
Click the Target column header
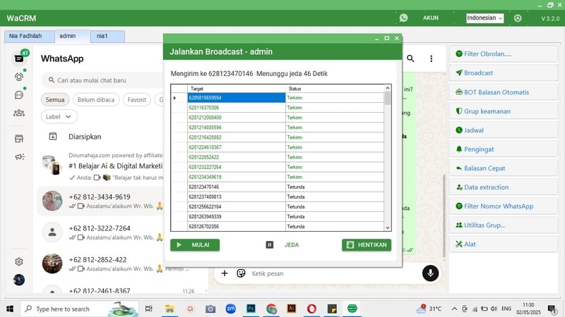tap(237, 89)
